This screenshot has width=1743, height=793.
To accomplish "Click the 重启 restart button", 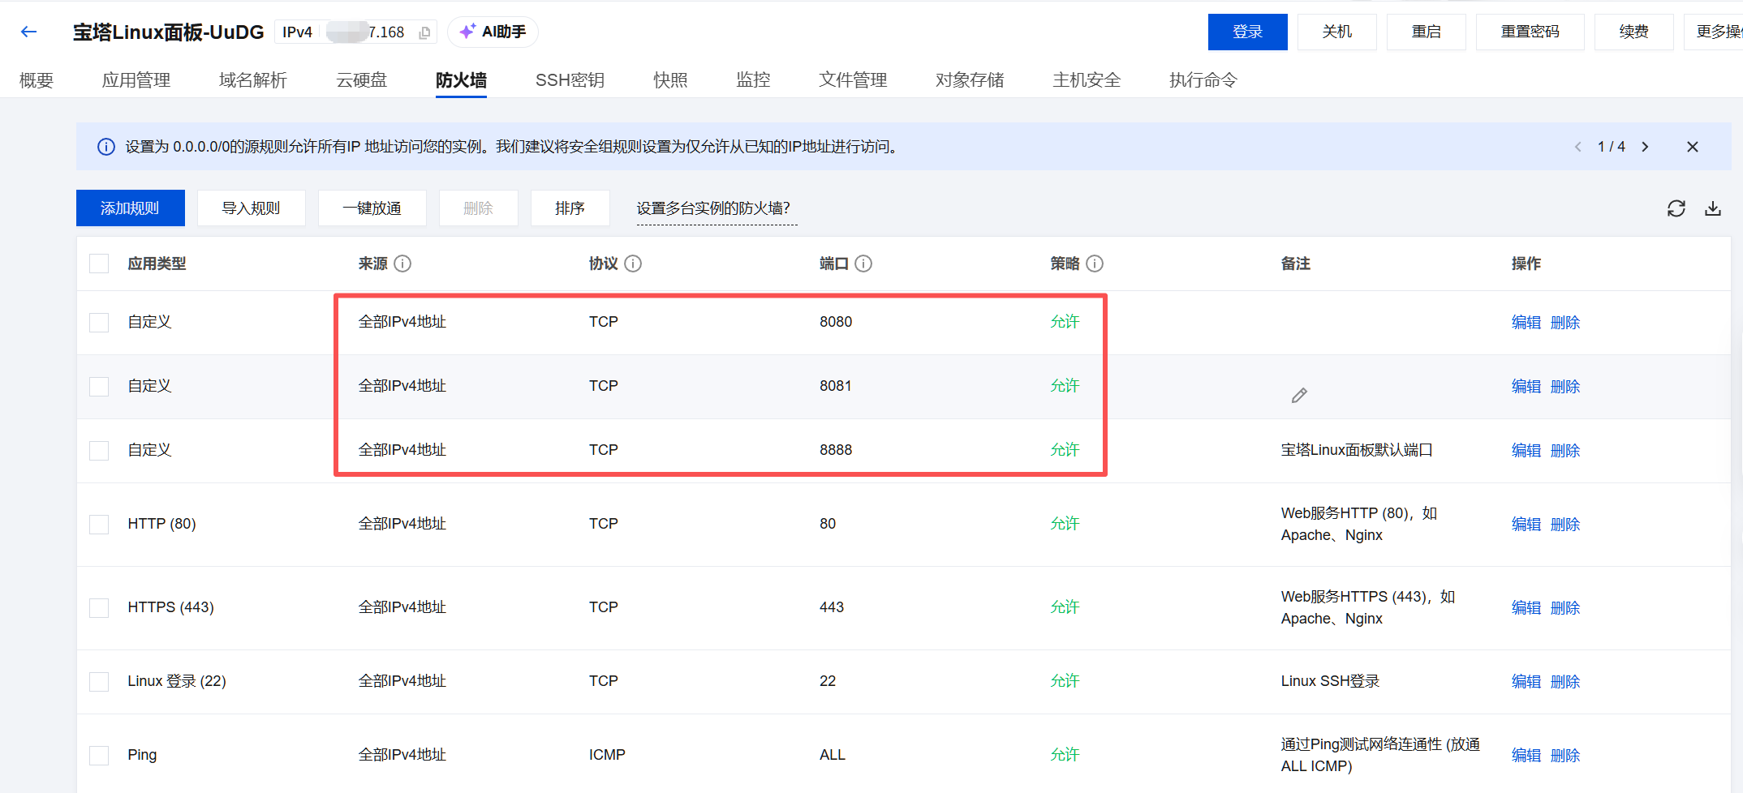I will click(x=1427, y=32).
